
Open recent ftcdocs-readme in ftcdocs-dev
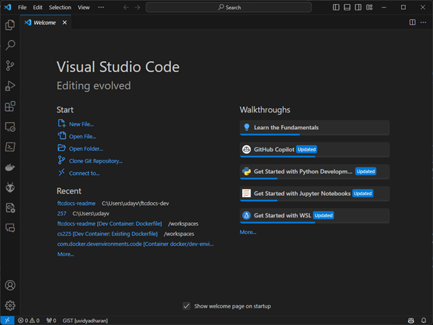tap(76, 203)
